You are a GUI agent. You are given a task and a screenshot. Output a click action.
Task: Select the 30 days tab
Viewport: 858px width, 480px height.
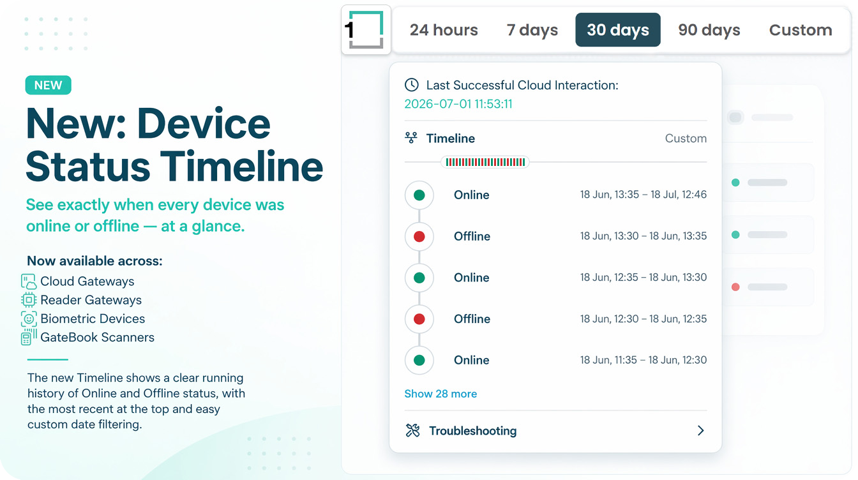coord(618,30)
